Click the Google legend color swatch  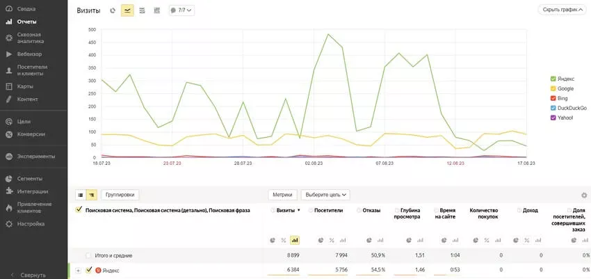(x=553, y=88)
